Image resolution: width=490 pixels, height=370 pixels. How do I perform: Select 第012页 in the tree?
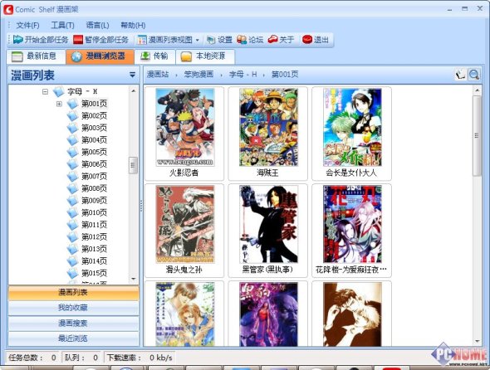(94, 237)
